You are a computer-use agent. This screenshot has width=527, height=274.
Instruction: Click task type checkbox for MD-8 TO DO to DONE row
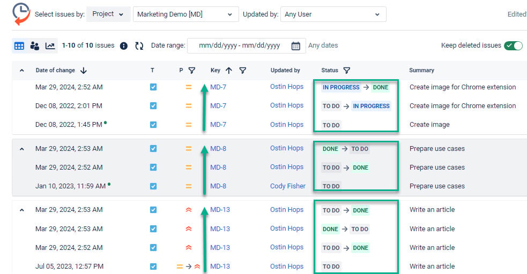click(153, 168)
